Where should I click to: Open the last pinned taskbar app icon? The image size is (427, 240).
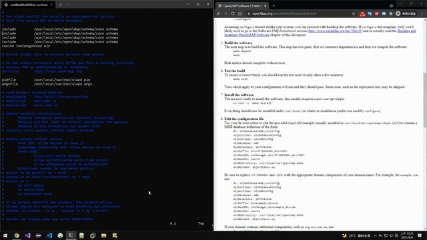[x=115, y=235]
